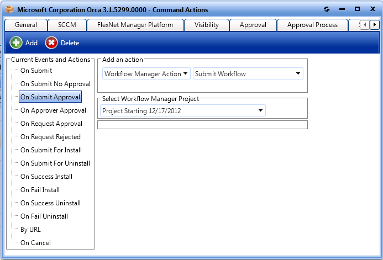Pick the On Fail Install event
This screenshot has height=260, width=383.
point(40,190)
